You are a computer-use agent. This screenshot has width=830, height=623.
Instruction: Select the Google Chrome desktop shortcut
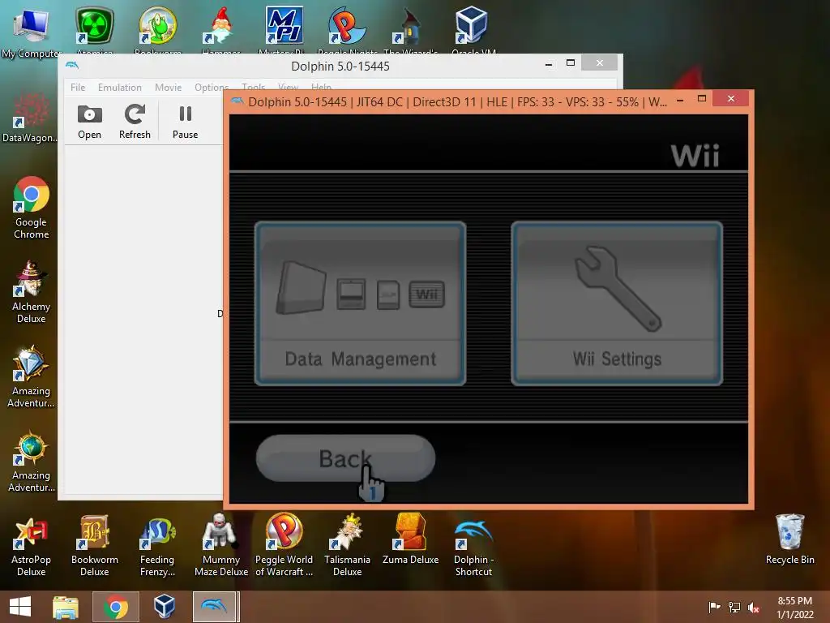coord(32,208)
